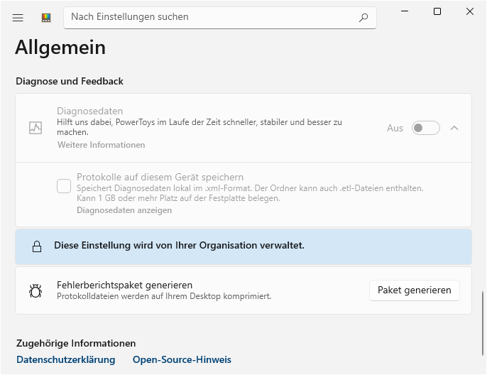Click the Fehlerberichtspaket generieren title
This screenshot has height=375, width=487.
tap(124, 285)
